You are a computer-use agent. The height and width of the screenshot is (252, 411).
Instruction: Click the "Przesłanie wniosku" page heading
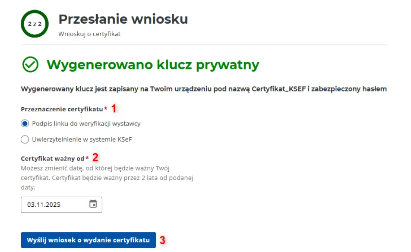click(123, 19)
